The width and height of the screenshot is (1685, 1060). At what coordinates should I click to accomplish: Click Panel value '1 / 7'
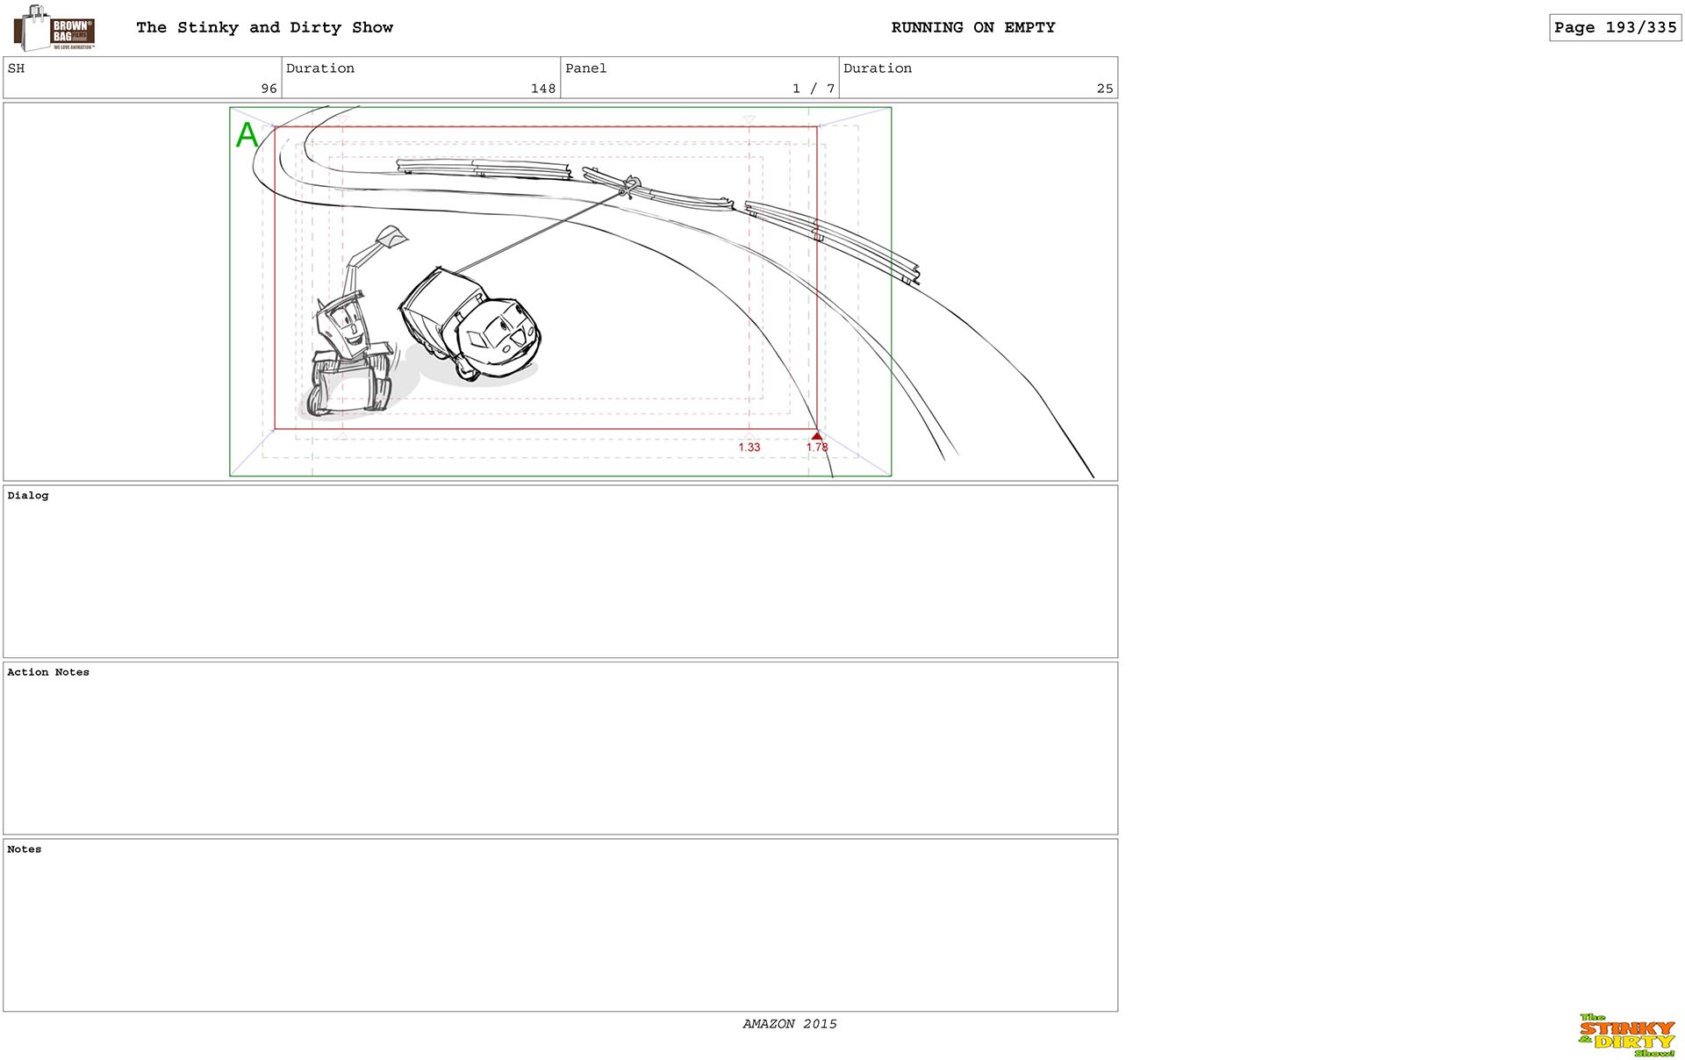tap(814, 89)
